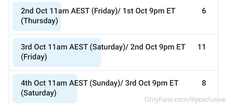
Task: Open the OnlyFans.com/lilyexclusive watermark link
Action: 185,100
